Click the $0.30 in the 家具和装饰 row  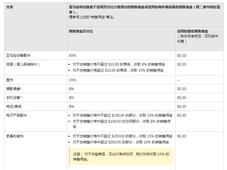tap(182, 136)
